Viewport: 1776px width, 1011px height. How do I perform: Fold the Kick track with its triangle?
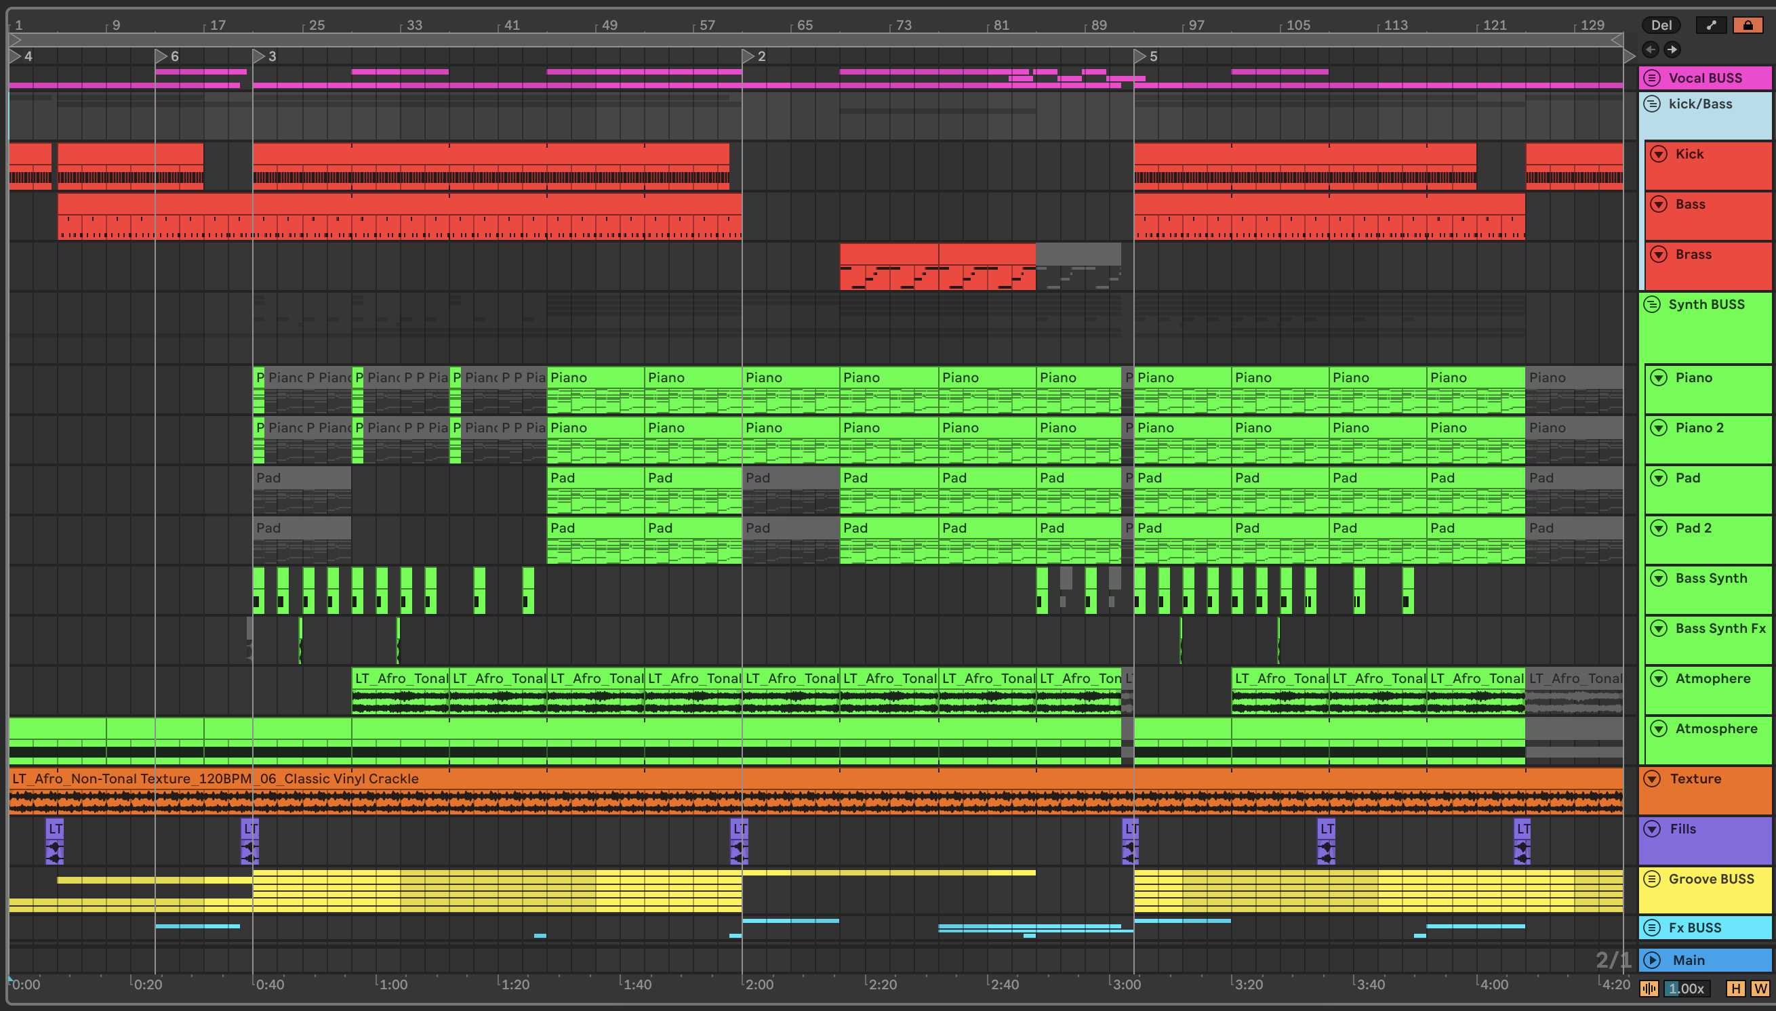tap(1659, 154)
